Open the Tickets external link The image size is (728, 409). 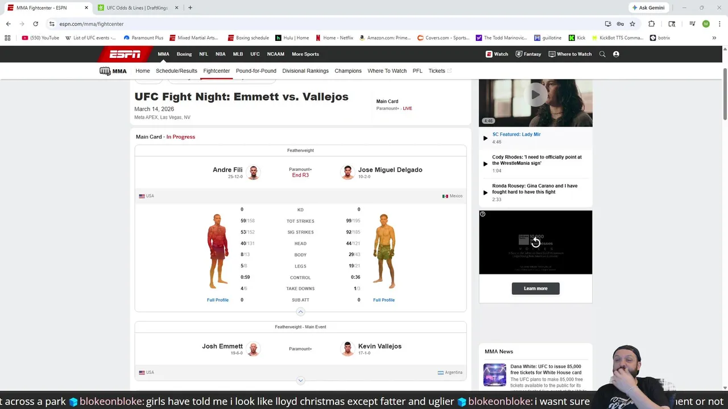click(440, 71)
